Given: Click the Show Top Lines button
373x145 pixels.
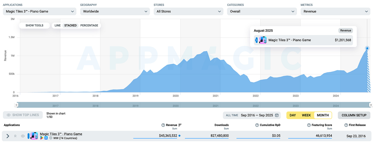Looking at the screenshot, I should point(23,115).
